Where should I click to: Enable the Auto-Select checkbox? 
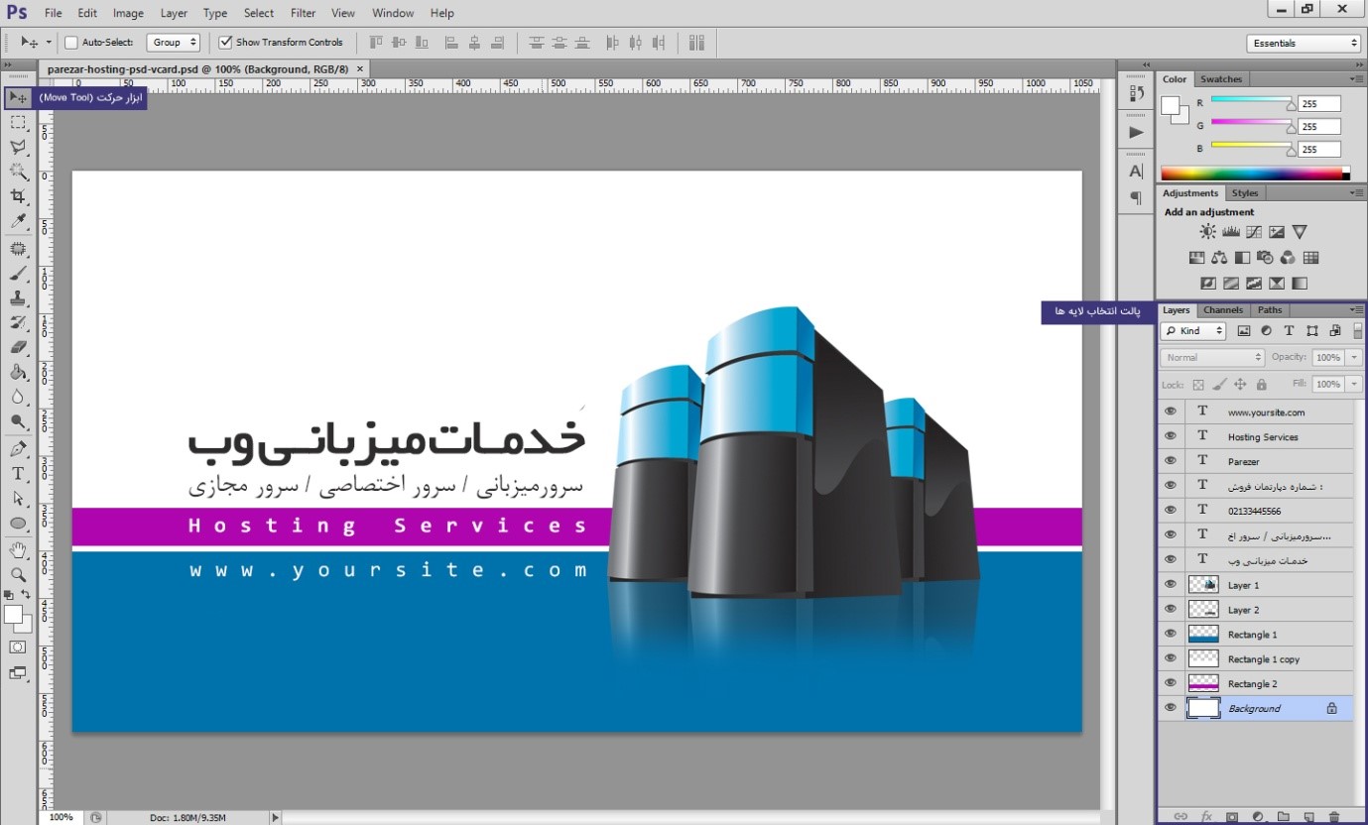point(70,42)
